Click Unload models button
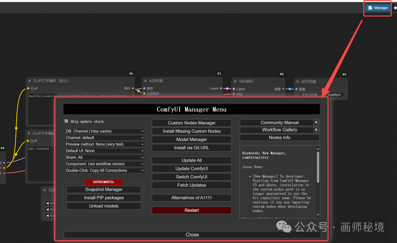The width and height of the screenshot is (397, 243). [x=104, y=206]
